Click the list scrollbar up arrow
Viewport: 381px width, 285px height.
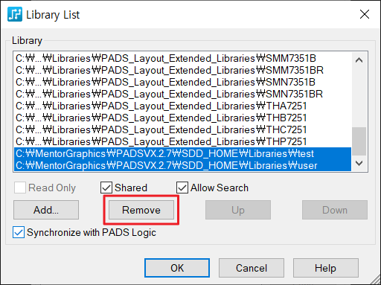coord(359,60)
